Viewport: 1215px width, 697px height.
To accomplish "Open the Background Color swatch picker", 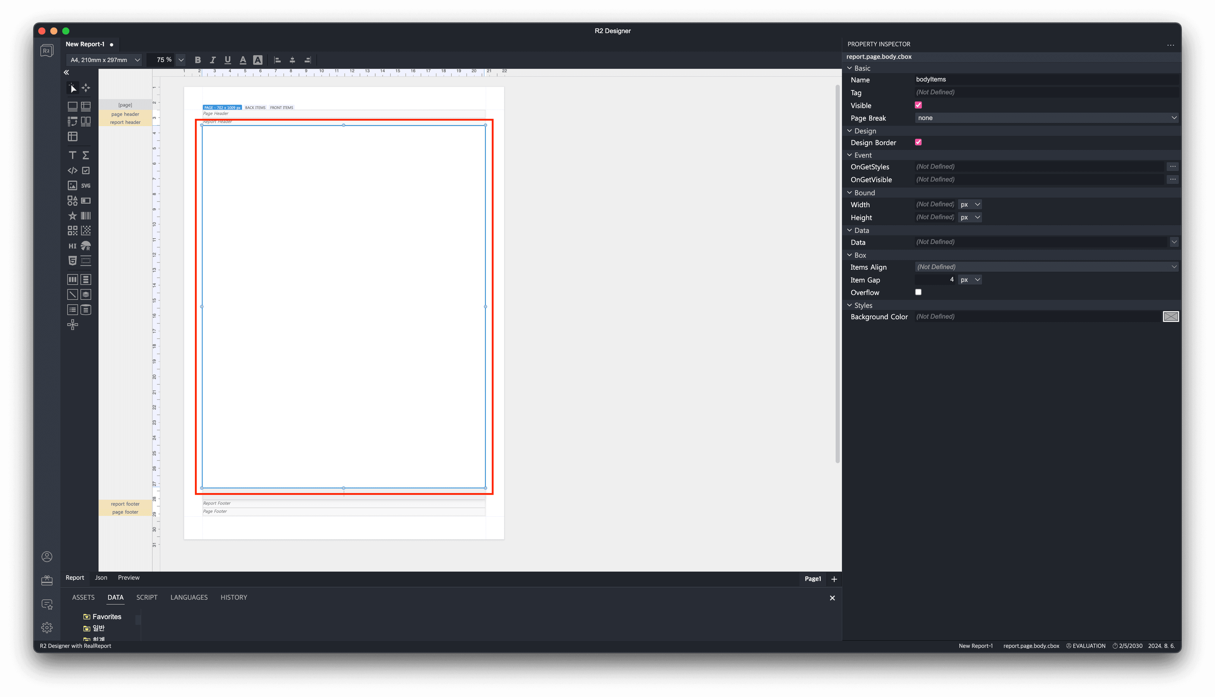I will 1170,316.
